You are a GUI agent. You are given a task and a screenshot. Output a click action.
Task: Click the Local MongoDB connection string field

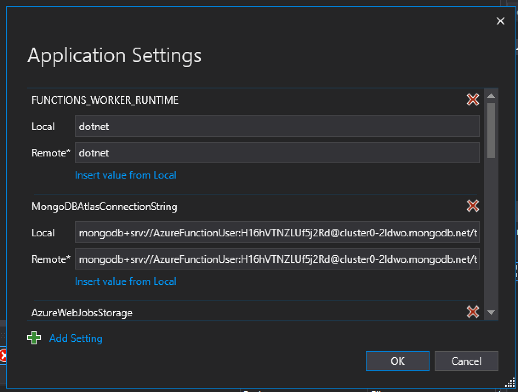pyautogui.click(x=277, y=233)
